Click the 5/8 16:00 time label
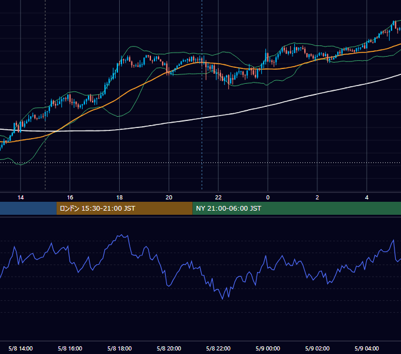The image size is (401, 354). 70,348
